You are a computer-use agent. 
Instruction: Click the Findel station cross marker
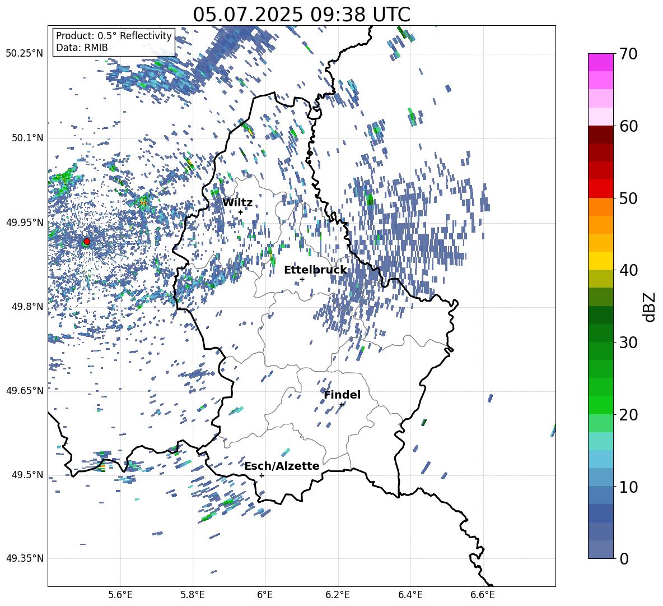[x=342, y=404]
